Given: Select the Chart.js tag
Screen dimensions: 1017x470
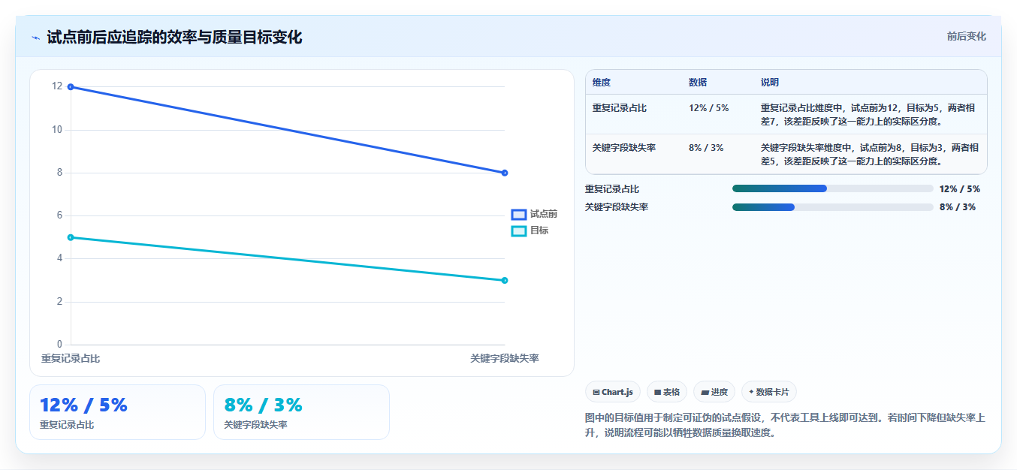Looking at the screenshot, I should click(x=613, y=392).
